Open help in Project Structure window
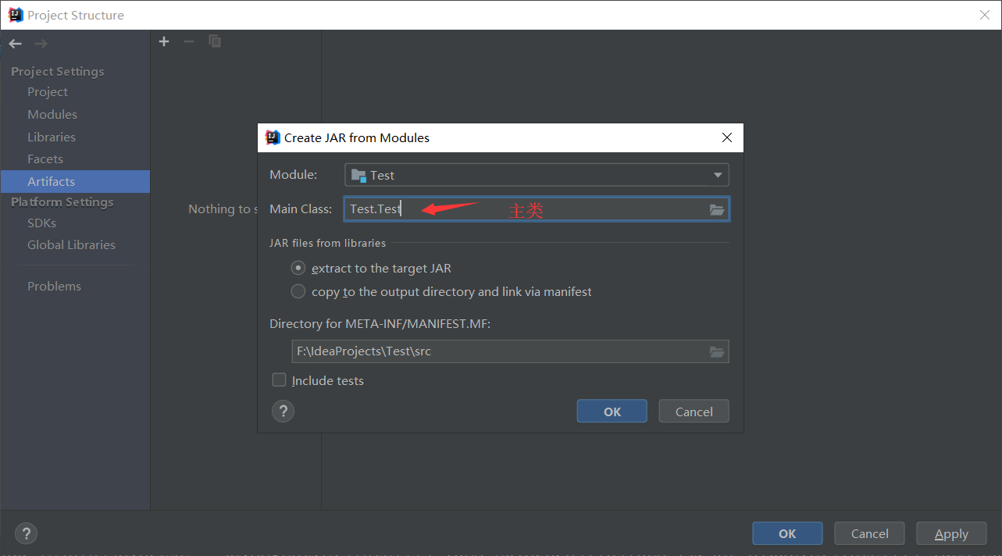Viewport: 1002px width, 556px height. click(26, 534)
